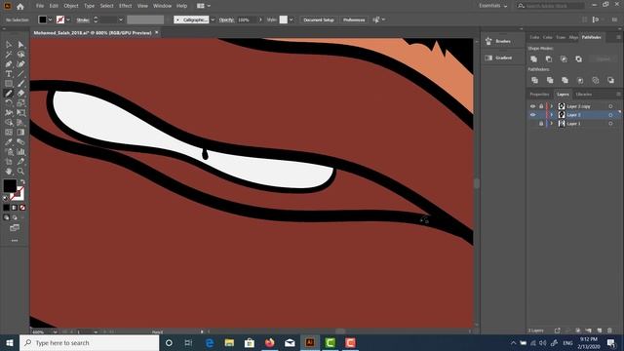Select the Column Graph tool
624x351 pixels.
21,152
